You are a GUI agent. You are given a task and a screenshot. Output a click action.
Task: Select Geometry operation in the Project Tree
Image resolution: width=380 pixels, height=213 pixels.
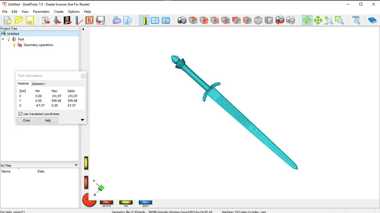click(x=38, y=45)
